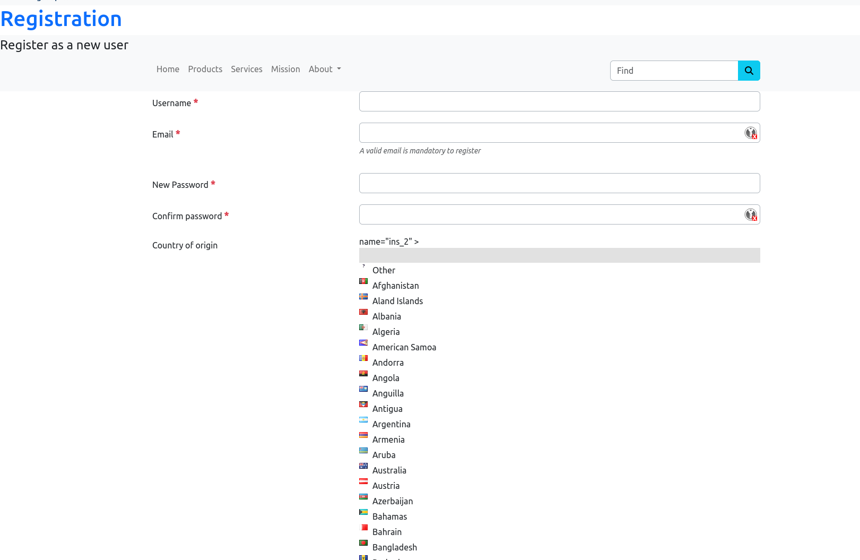Click the Albania flag icon

pyautogui.click(x=363, y=312)
